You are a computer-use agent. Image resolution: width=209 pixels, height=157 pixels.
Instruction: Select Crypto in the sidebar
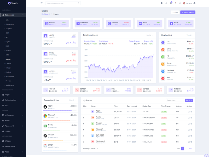coord(8,42)
